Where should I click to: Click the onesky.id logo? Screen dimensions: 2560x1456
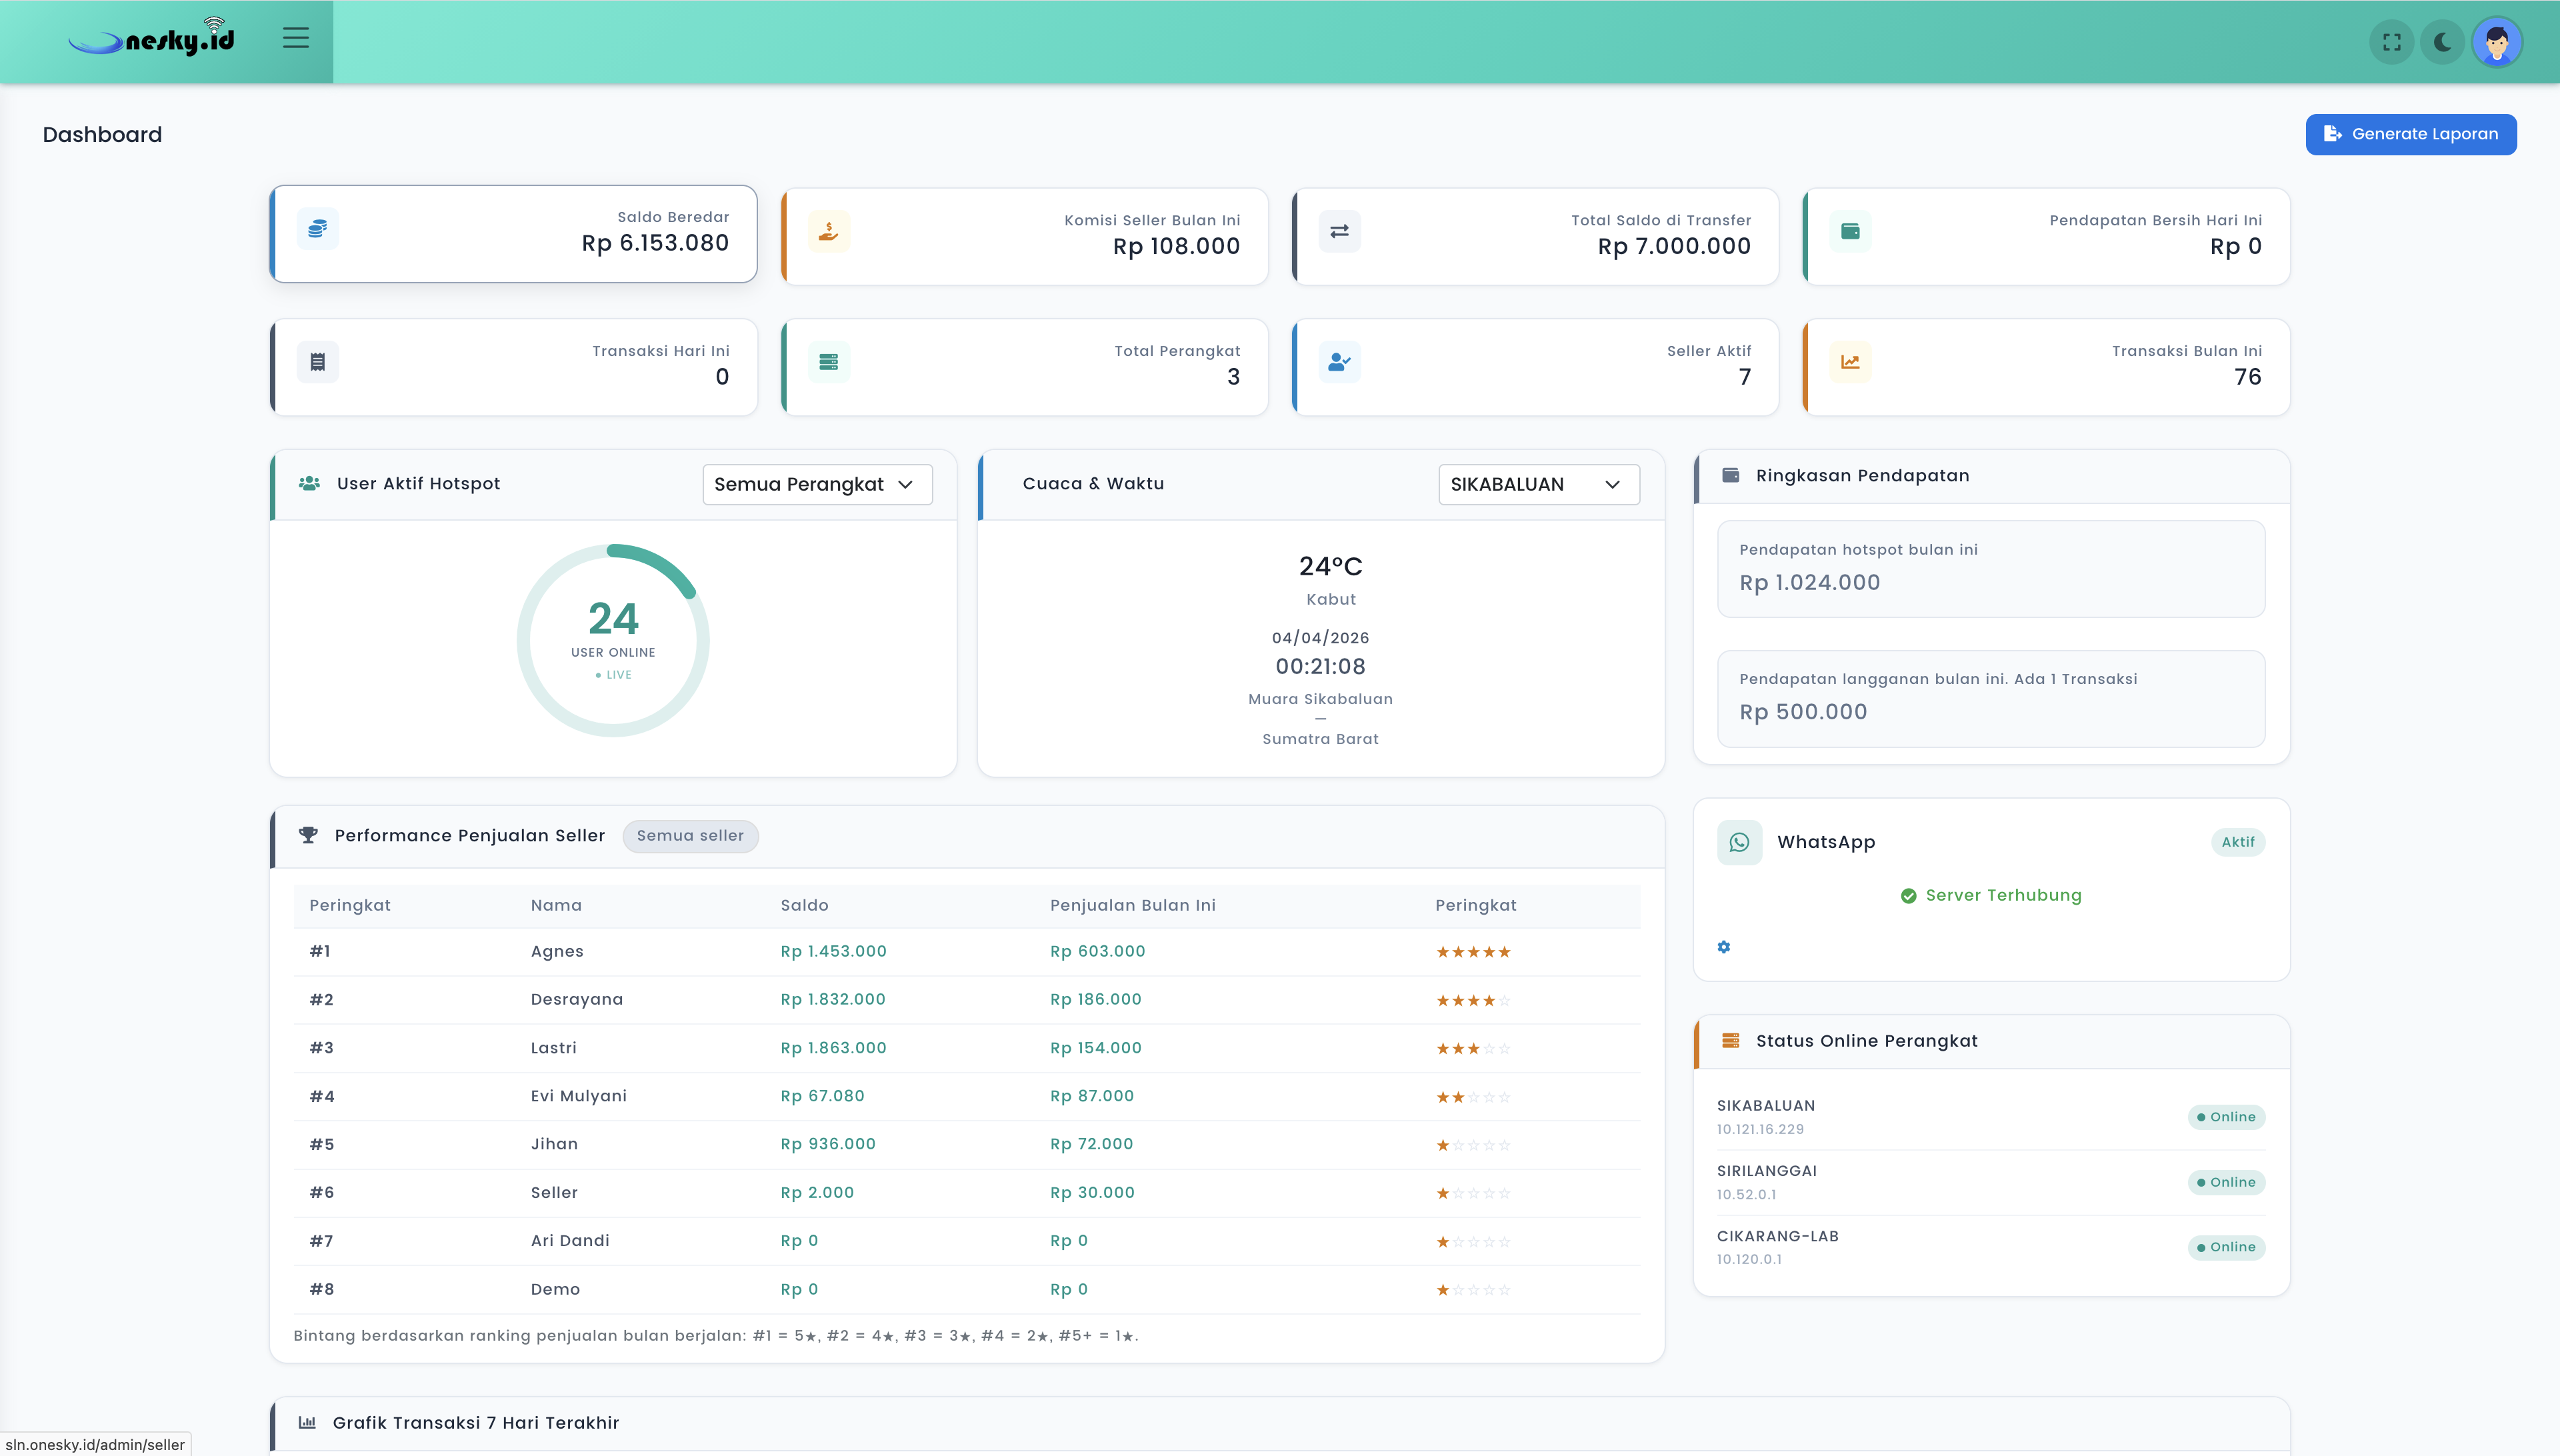(152, 40)
